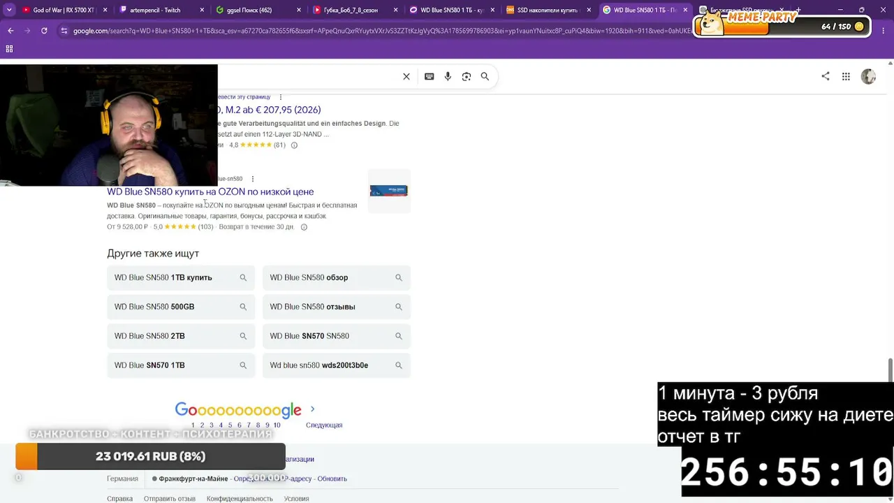The width and height of the screenshot is (894, 503).
Task: Go back to the previous page
Action: pyautogui.click(x=10, y=31)
